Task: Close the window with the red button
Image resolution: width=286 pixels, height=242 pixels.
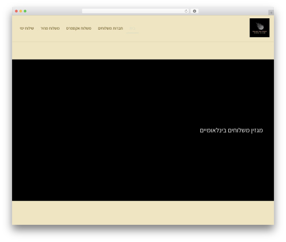Action: [17, 11]
